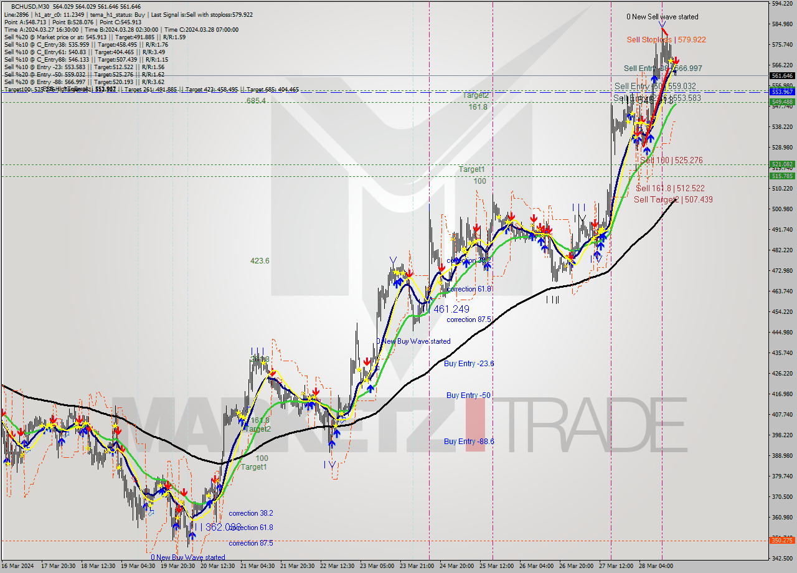
Task: Select the 'correction 38.2' label near 362.086
Action: 250,513
